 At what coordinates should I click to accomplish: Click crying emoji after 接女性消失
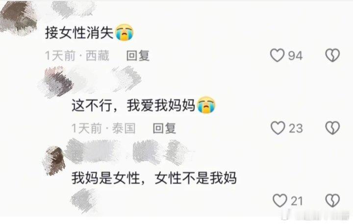[x=124, y=32]
